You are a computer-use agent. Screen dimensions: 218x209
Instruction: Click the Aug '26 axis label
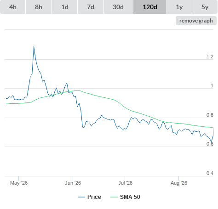pyautogui.click(x=179, y=183)
